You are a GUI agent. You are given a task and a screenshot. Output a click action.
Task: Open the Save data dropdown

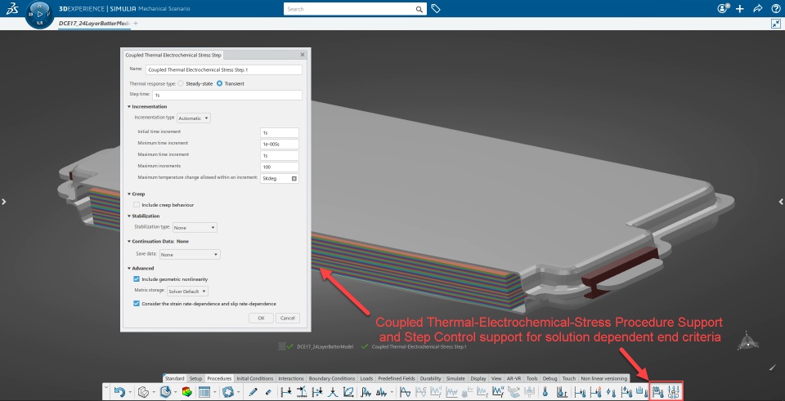(x=190, y=255)
